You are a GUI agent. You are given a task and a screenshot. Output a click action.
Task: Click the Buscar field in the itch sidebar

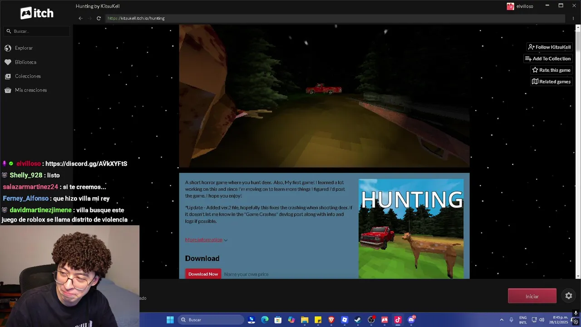pyautogui.click(x=37, y=31)
